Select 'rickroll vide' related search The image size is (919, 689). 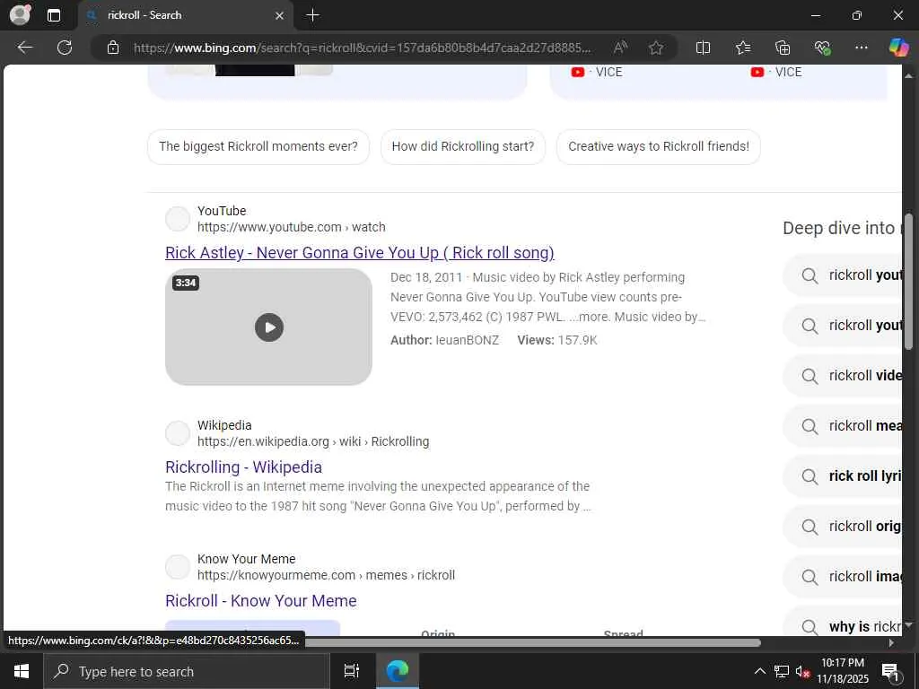click(x=843, y=376)
